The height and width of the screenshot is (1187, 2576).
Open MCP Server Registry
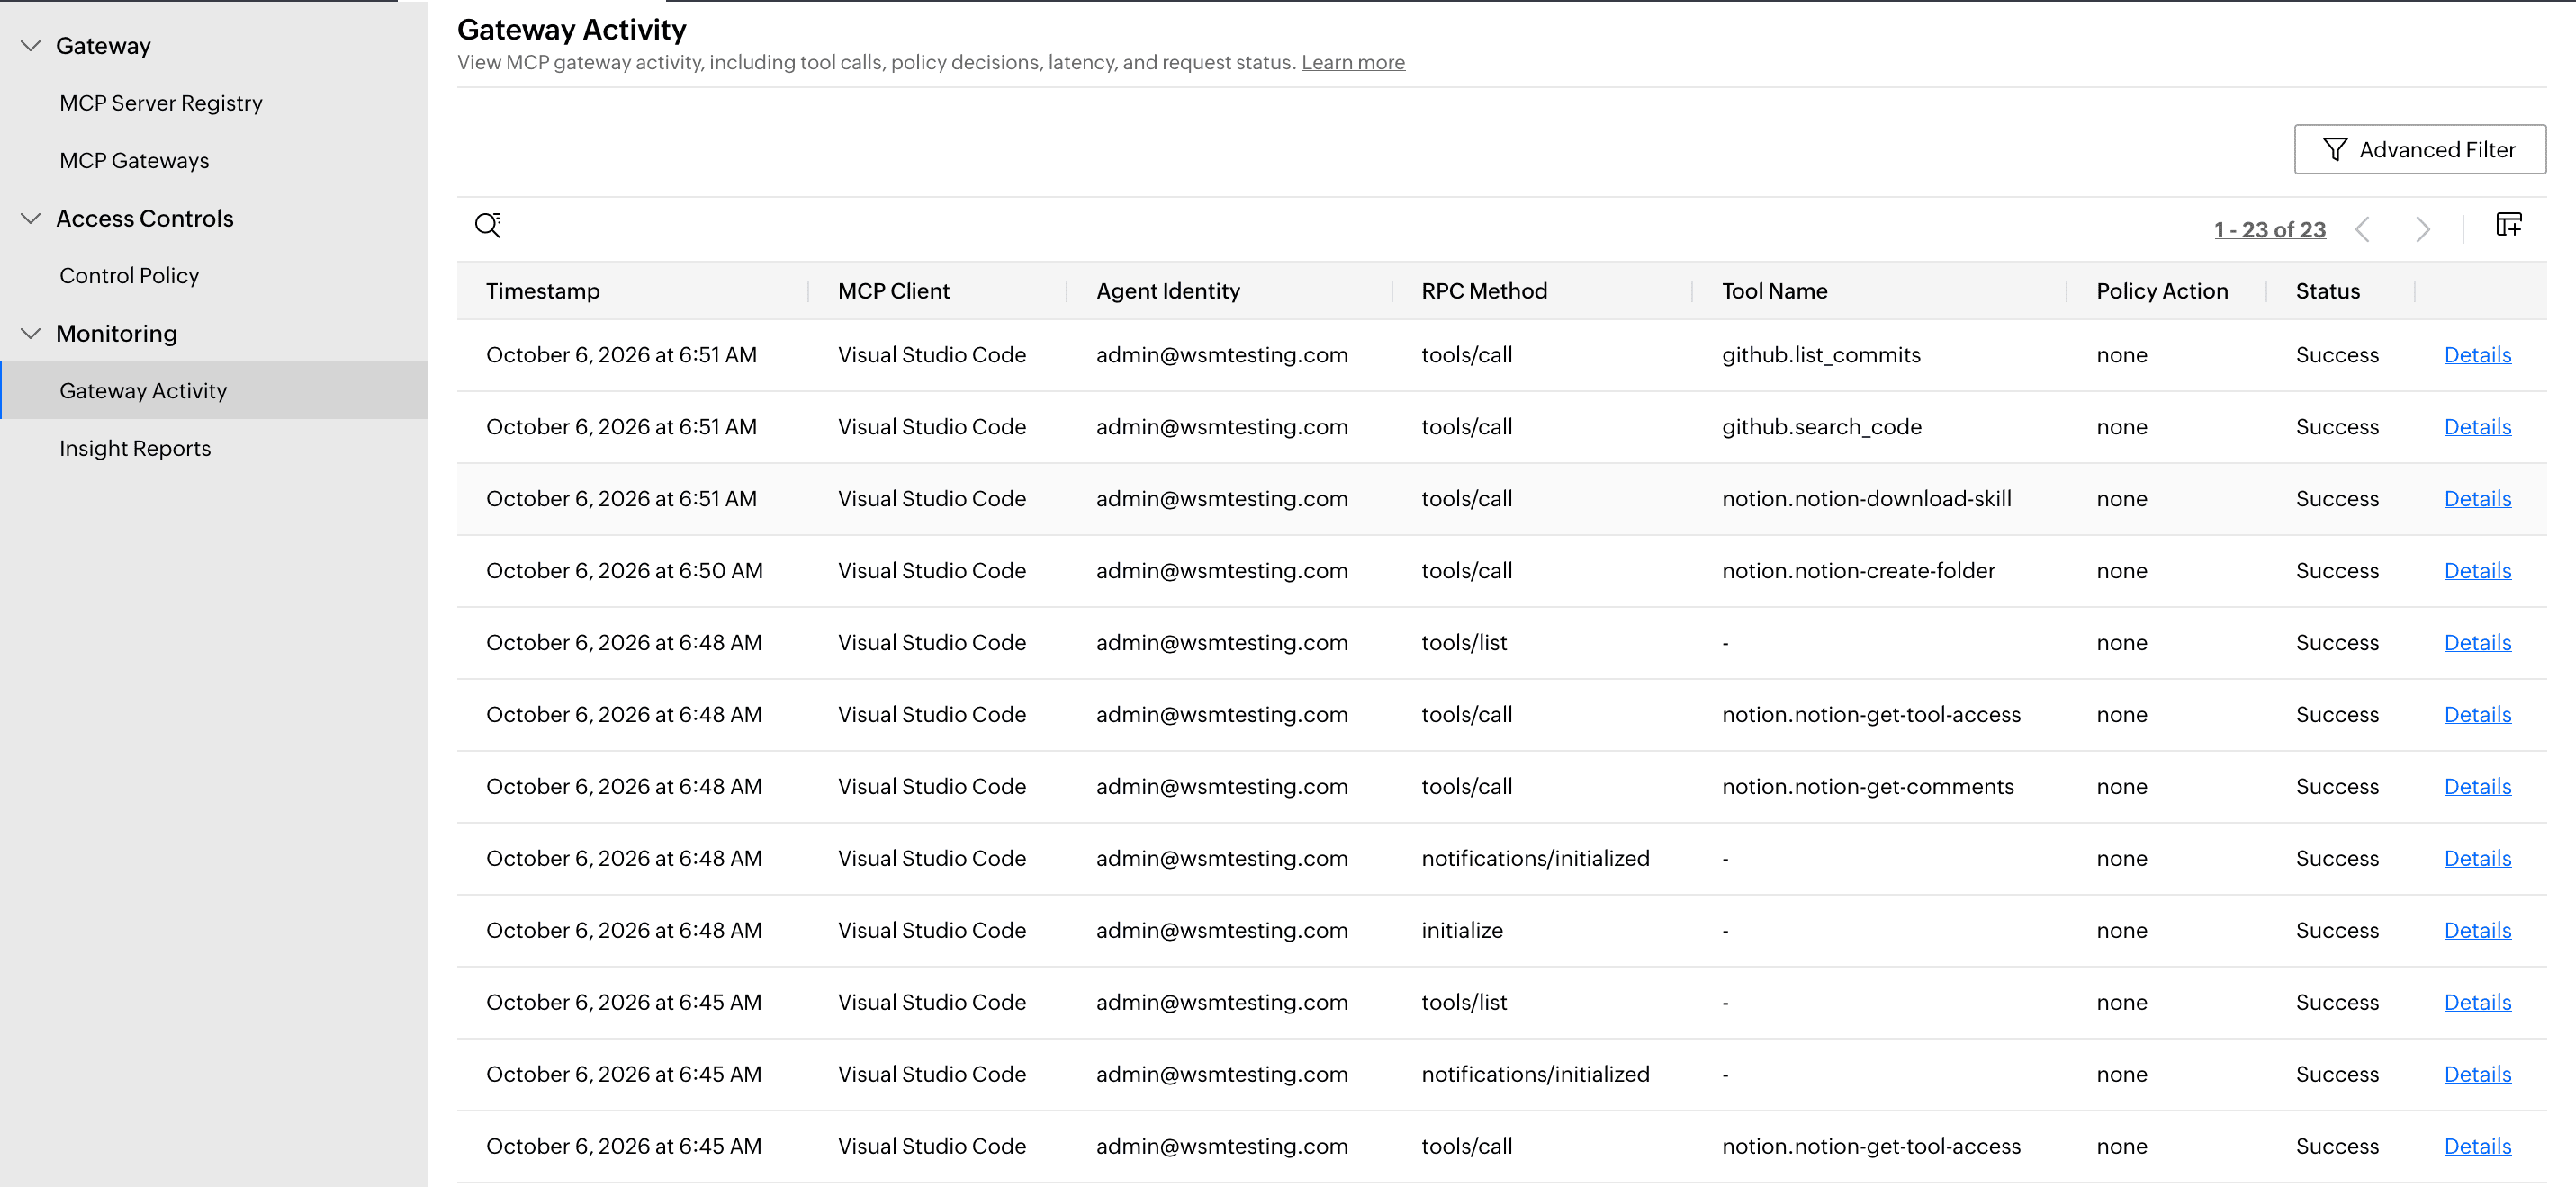coord(161,103)
